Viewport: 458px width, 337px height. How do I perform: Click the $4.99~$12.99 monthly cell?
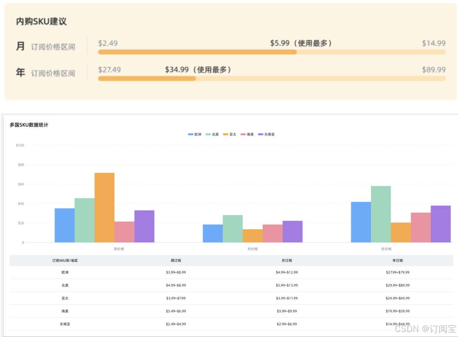(x=286, y=272)
